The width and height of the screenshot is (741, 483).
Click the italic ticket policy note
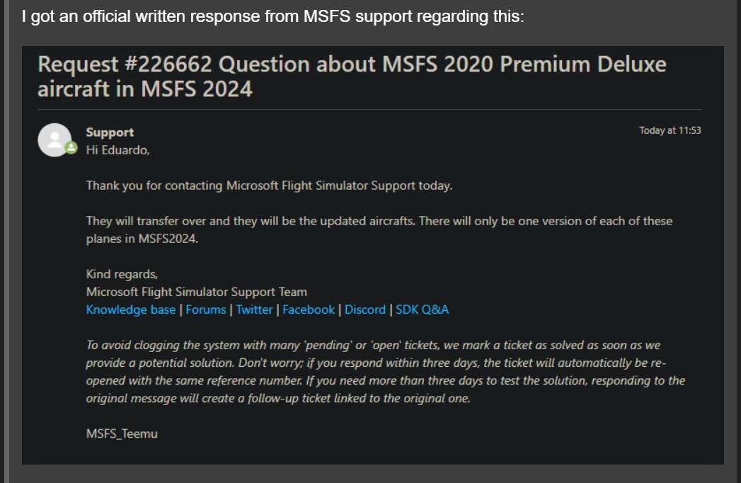pos(385,371)
